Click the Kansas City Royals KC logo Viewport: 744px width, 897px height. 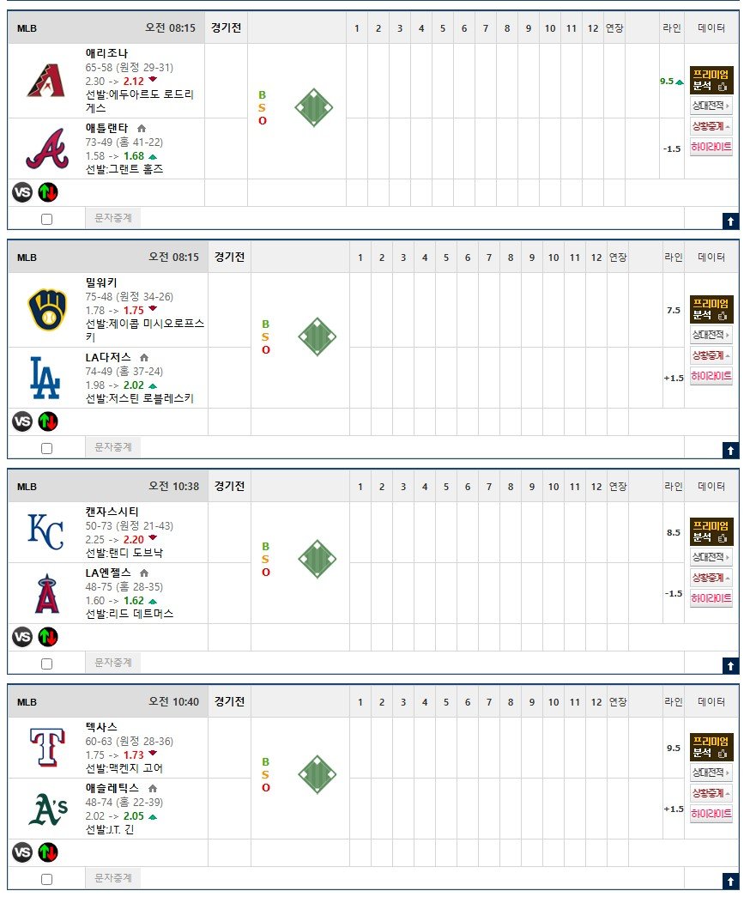[45, 531]
